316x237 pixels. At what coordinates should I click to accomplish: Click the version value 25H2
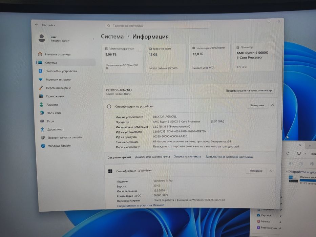[156, 186]
